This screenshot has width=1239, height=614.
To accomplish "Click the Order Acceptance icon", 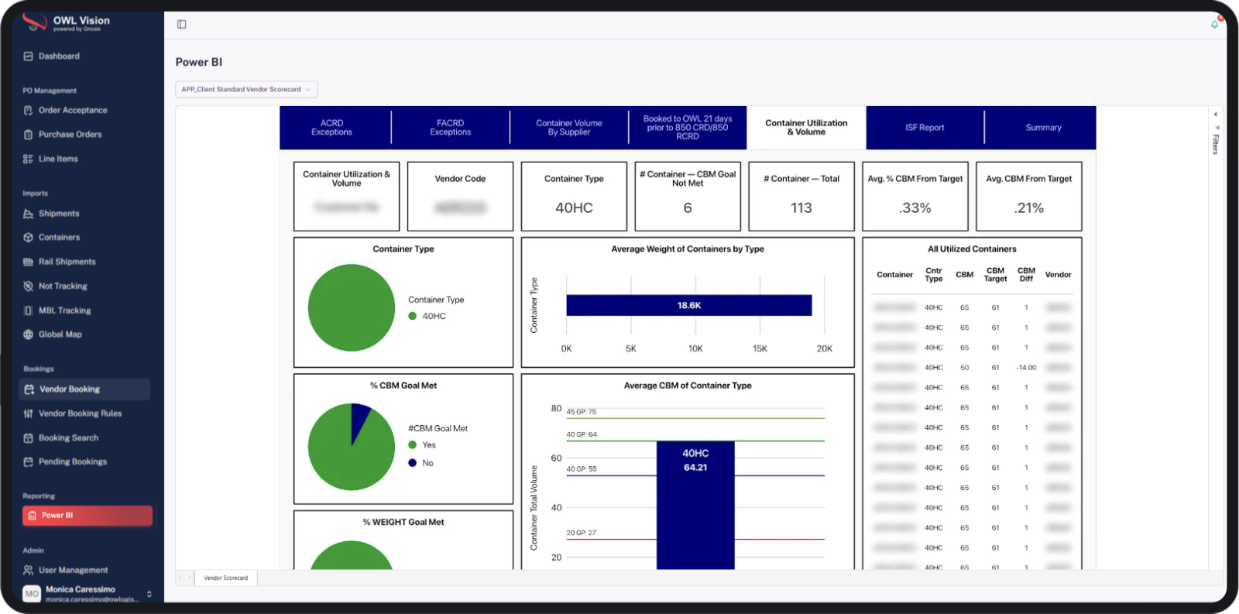I will point(29,111).
